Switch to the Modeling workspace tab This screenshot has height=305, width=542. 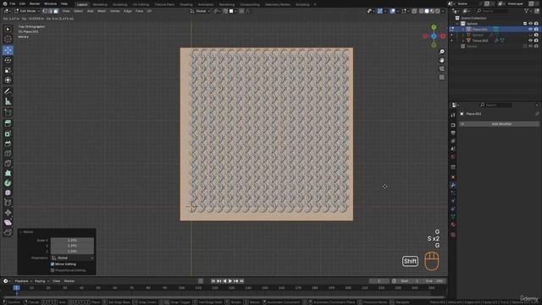pyautogui.click(x=100, y=4)
